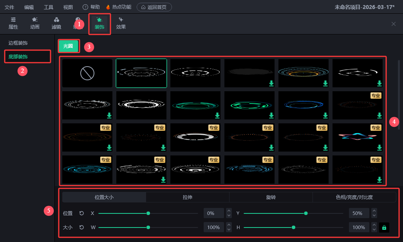Open the 滤镜 filter panel
This screenshot has height=242, width=403.
56,20
